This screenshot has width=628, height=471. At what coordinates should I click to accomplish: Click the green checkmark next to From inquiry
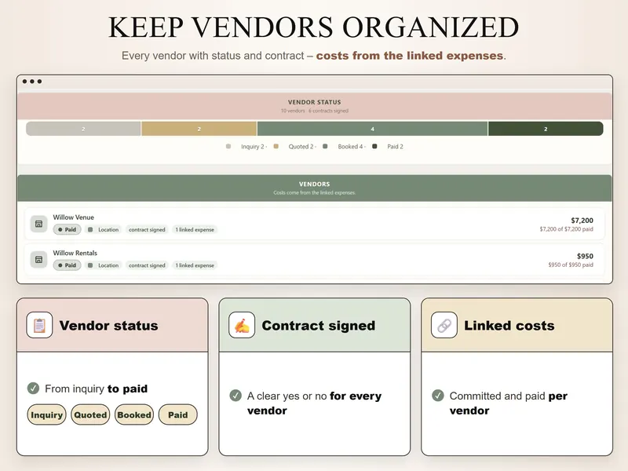pyautogui.click(x=33, y=388)
